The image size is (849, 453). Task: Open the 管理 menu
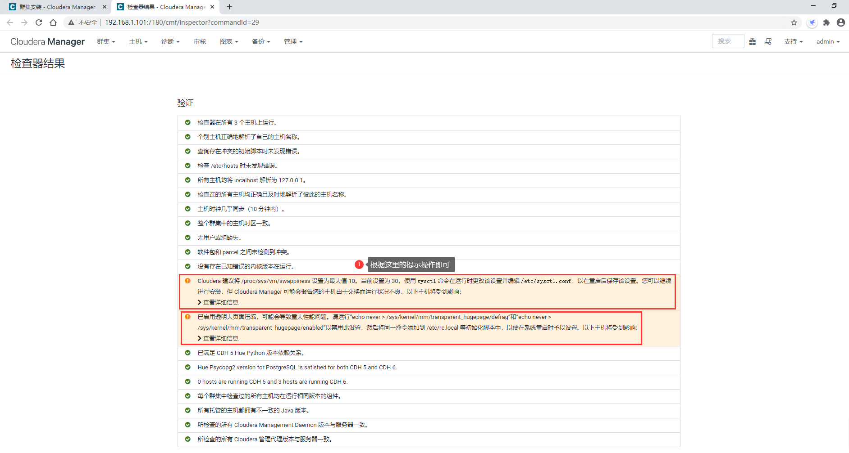(x=293, y=41)
